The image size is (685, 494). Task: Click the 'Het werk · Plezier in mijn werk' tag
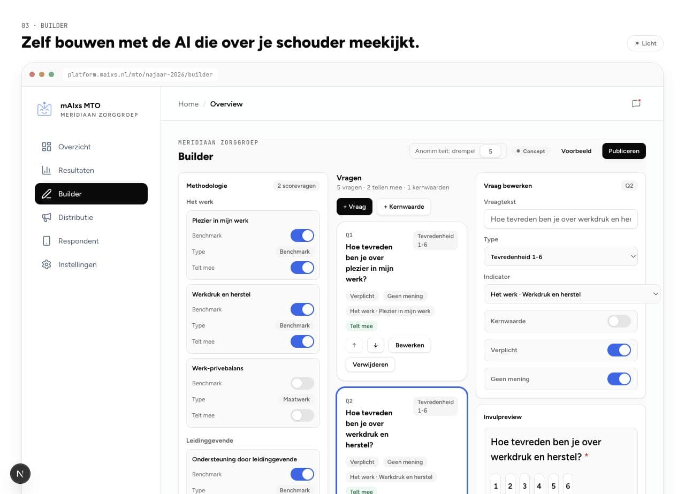(390, 311)
